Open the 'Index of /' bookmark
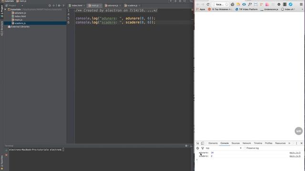 coord(288,9)
